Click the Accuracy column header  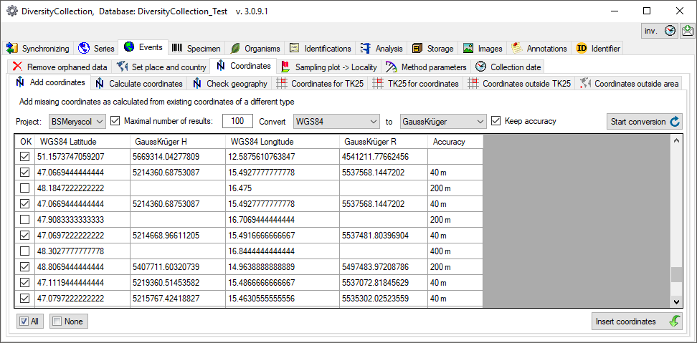(455, 142)
